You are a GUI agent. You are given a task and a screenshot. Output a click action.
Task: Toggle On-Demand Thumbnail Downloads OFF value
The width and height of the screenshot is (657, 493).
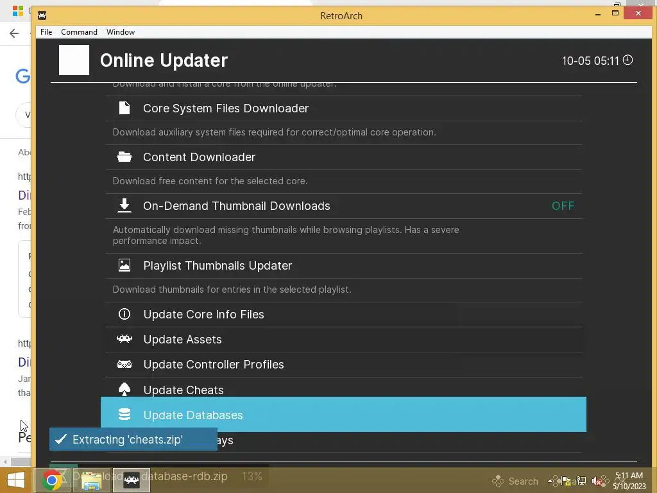(x=563, y=206)
